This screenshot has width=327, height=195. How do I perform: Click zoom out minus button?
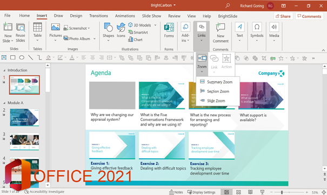(271, 192)
